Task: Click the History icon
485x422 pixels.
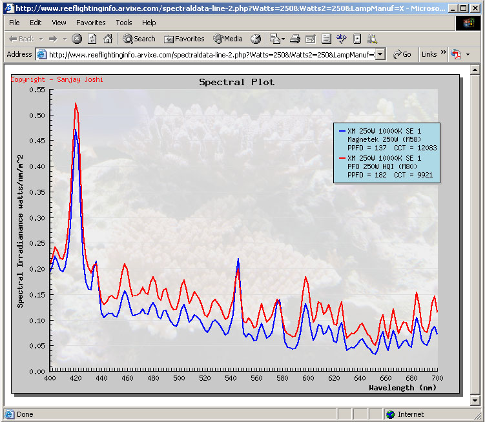Action: point(256,39)
